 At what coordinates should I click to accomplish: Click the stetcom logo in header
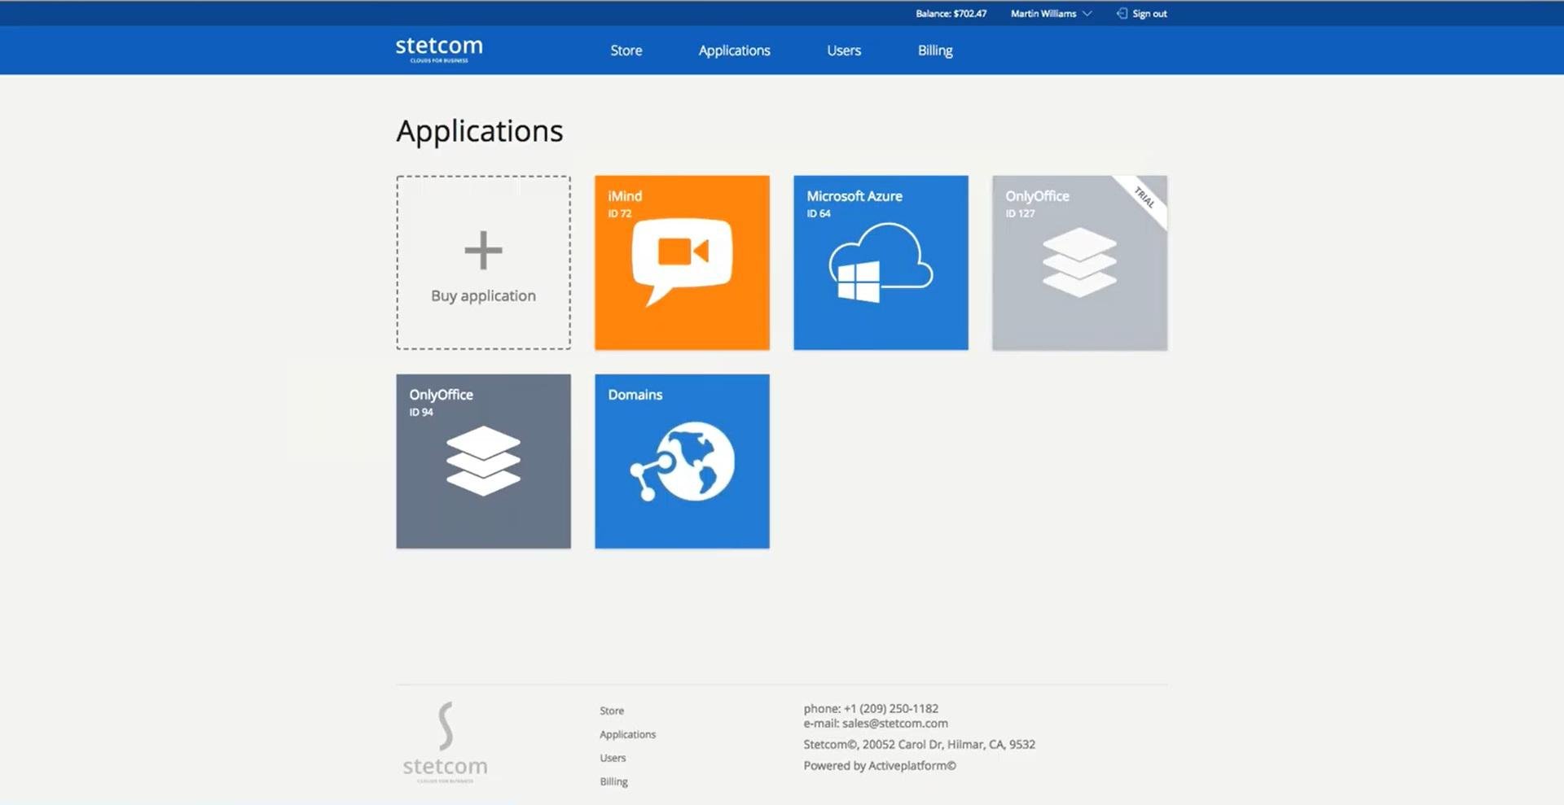pos(439,49)
